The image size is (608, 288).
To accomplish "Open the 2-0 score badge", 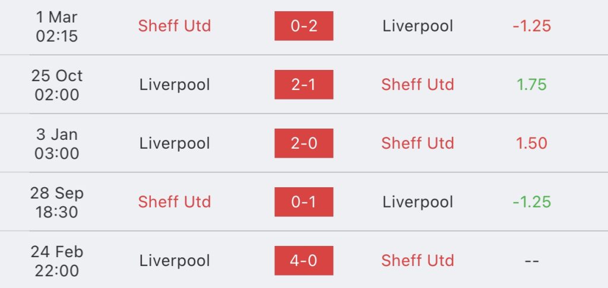I will pos(303,143).
